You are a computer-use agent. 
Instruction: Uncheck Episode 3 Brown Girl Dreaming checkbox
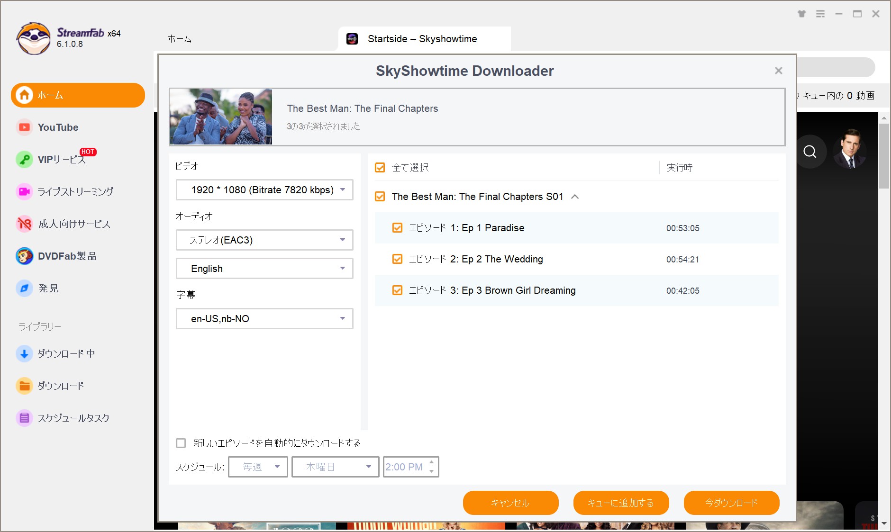398,290
